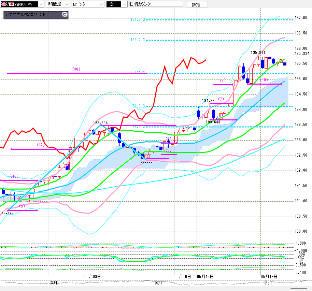Click the 05月13日 date label
Screen dimensions: 312x291
coord(269,276)
